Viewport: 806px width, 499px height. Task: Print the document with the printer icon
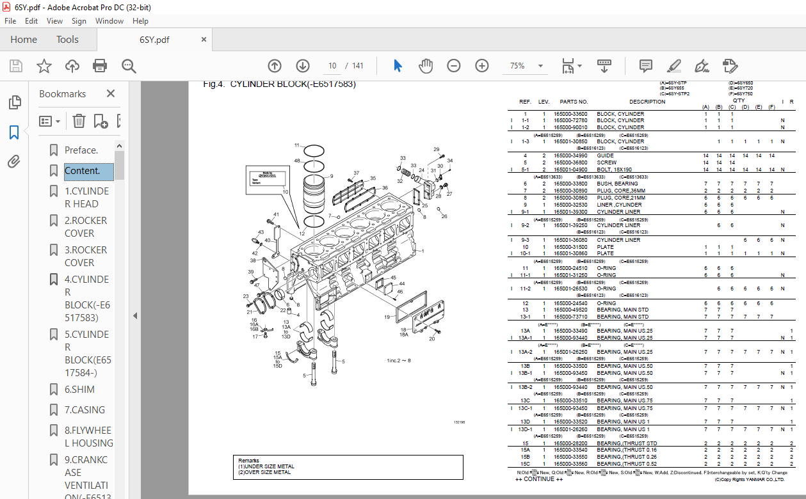coord(100,66)
